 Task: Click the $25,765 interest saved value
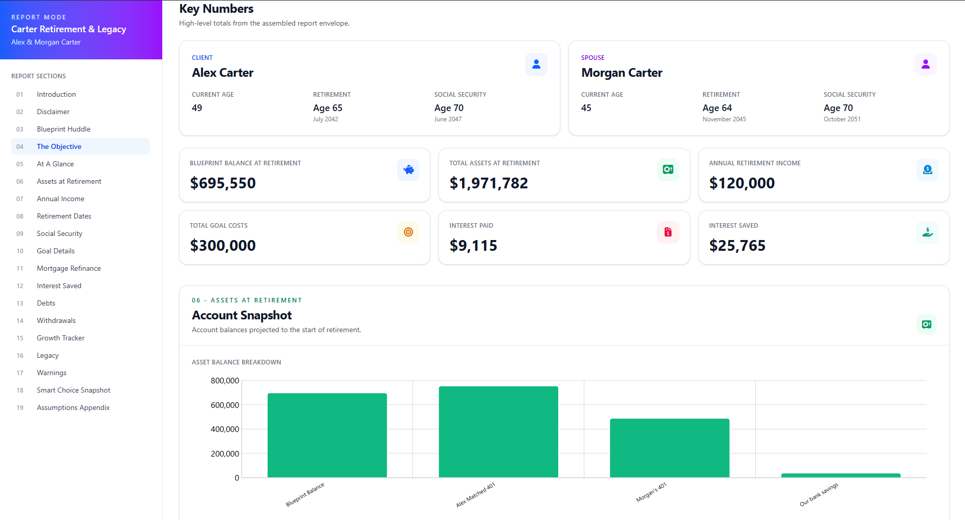pyautogui.click(x=737, y=246)
